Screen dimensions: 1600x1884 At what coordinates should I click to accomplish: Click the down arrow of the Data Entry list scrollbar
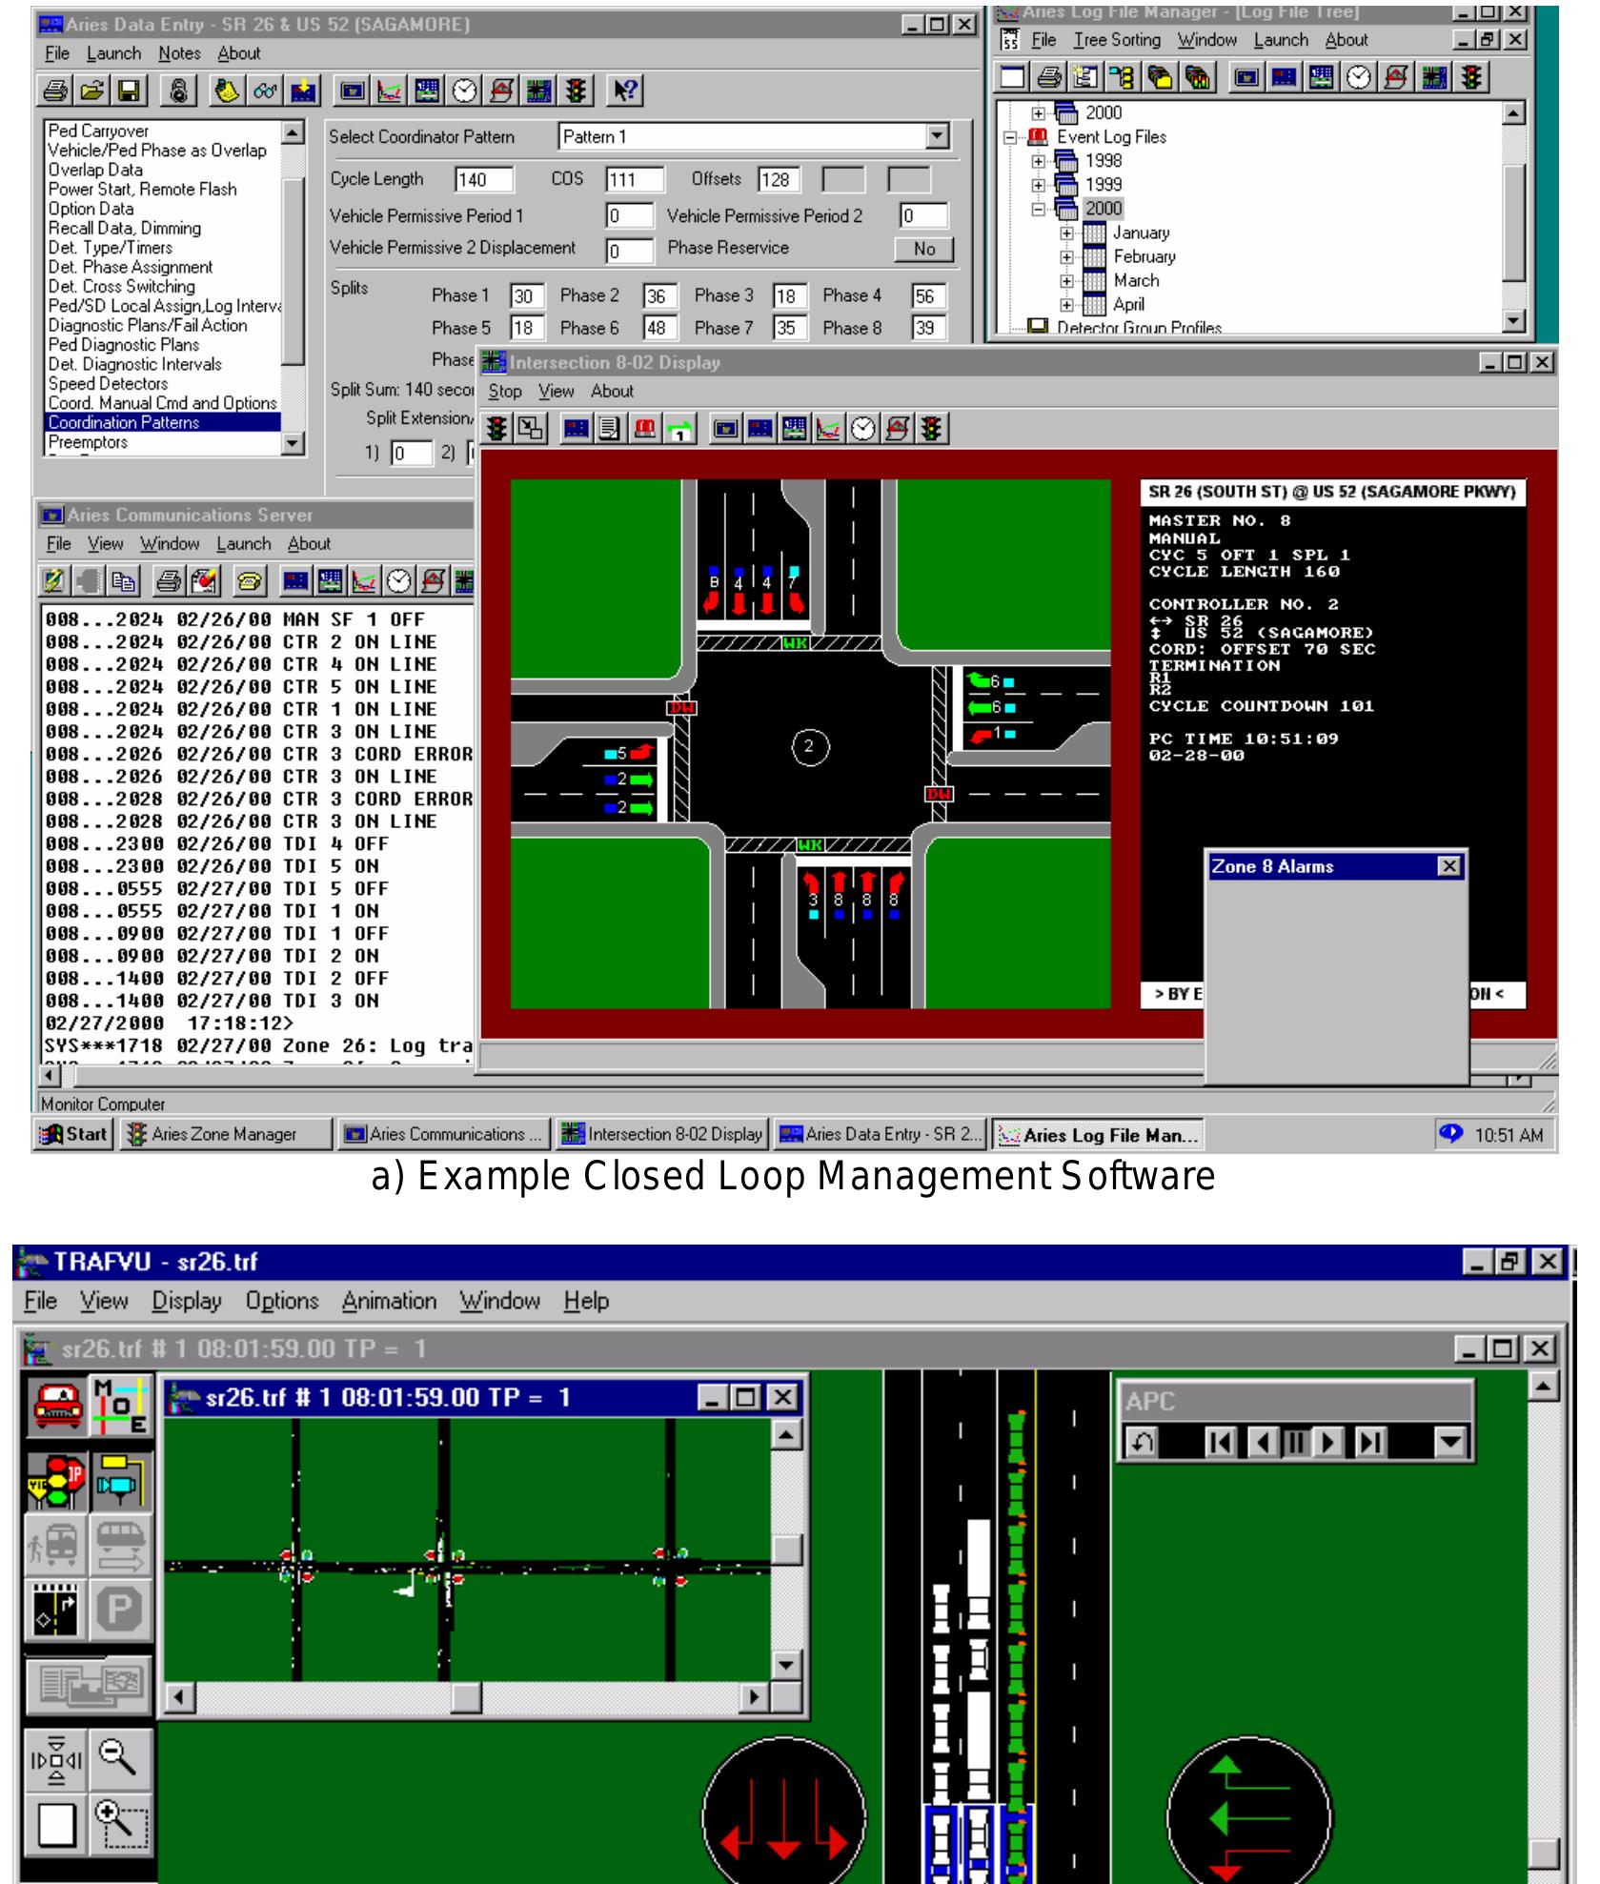[x=294, y=443]
